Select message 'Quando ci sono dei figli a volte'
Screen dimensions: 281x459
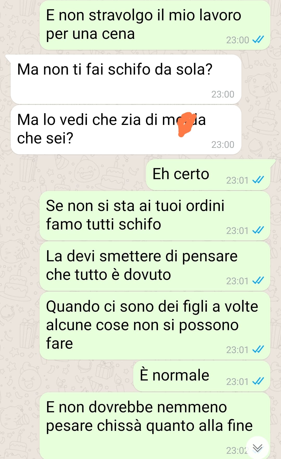pyautogui.click(x=155, y=326)
